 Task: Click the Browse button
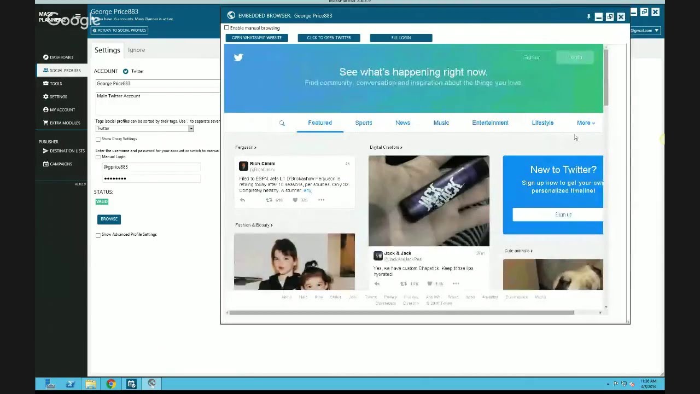click(x=109, y=219)
